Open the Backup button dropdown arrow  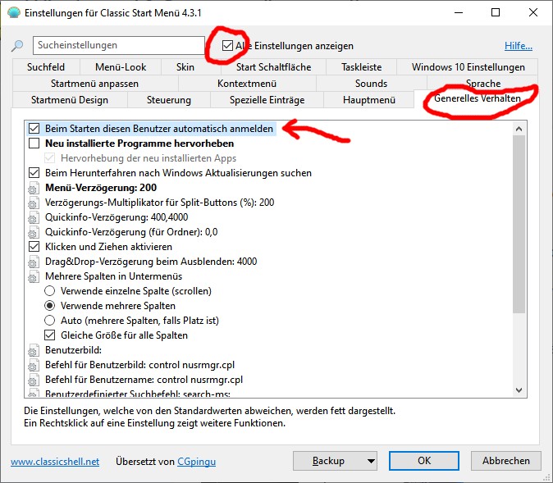pos(370,461)
